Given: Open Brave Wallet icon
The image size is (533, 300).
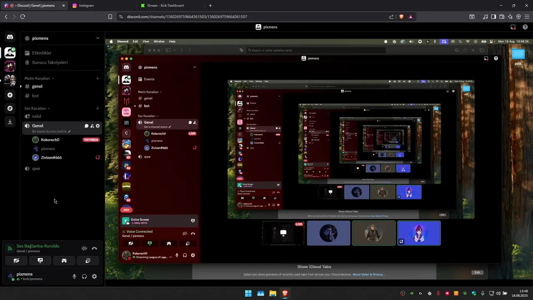Looking at the screenshot, I should (502, 17).
